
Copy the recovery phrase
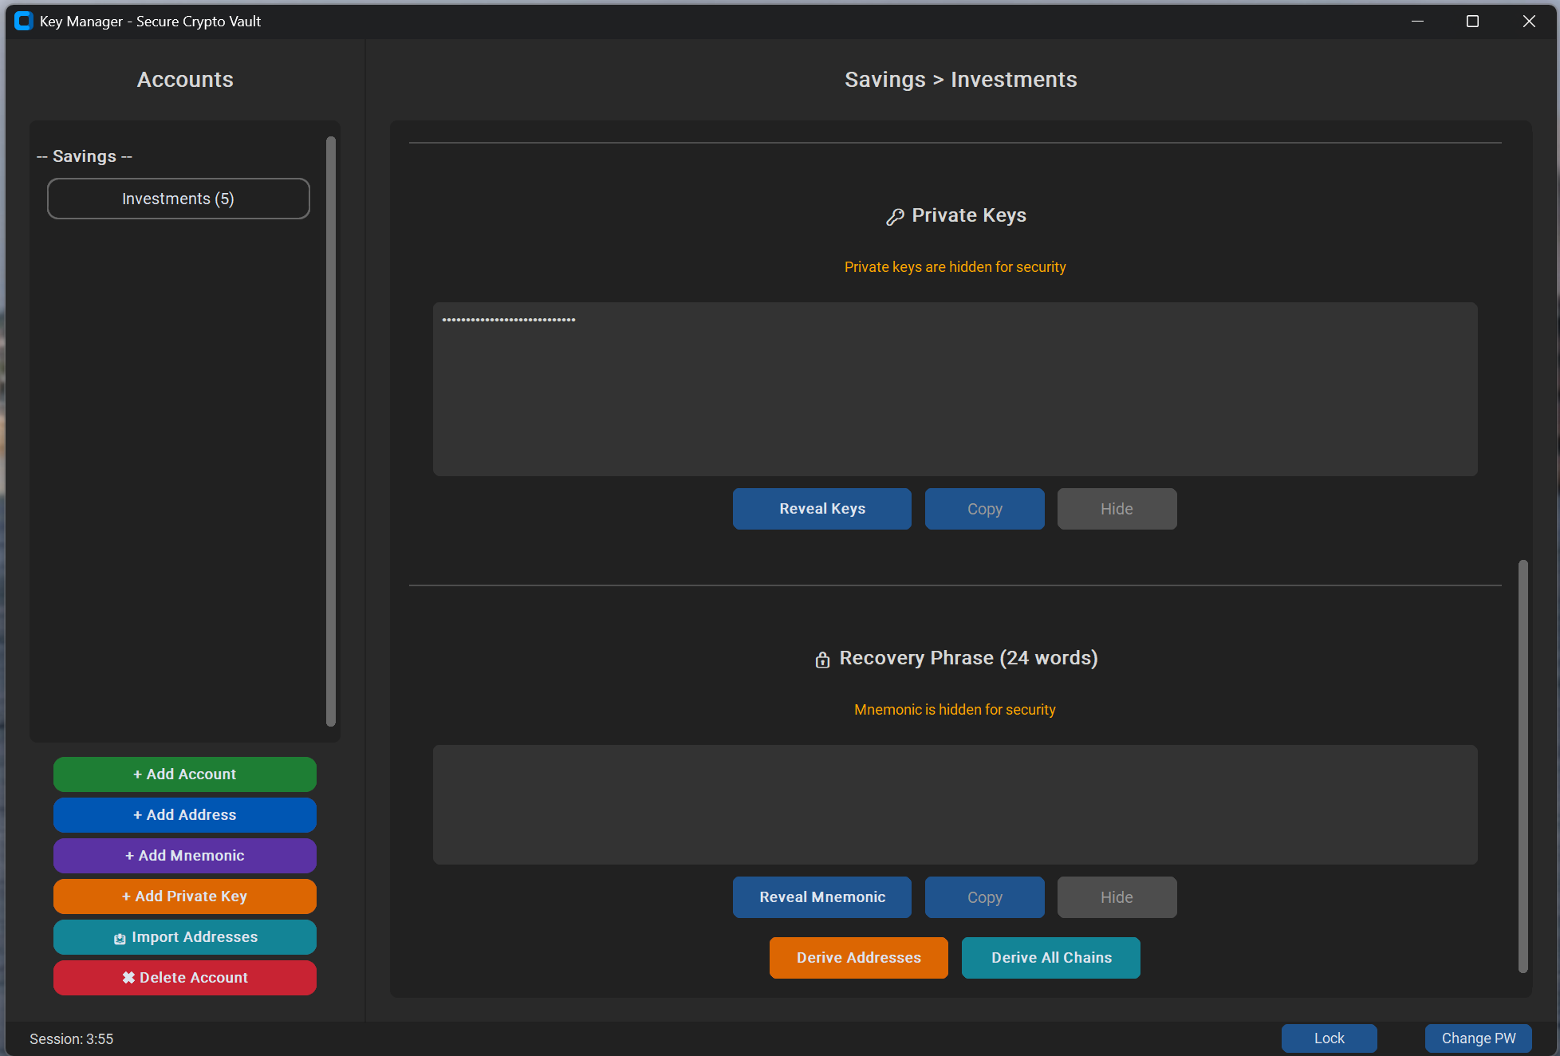click(985, 897)
